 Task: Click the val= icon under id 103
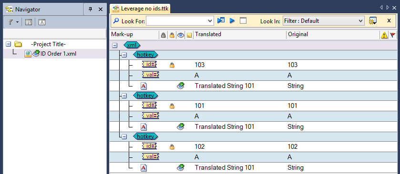(151, 75)
